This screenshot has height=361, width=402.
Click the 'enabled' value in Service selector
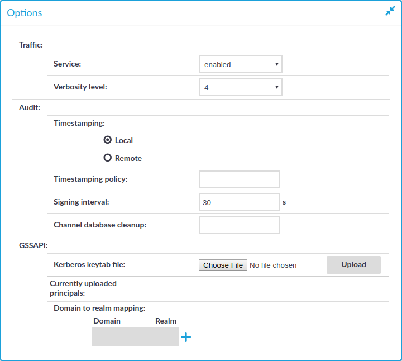217,65
